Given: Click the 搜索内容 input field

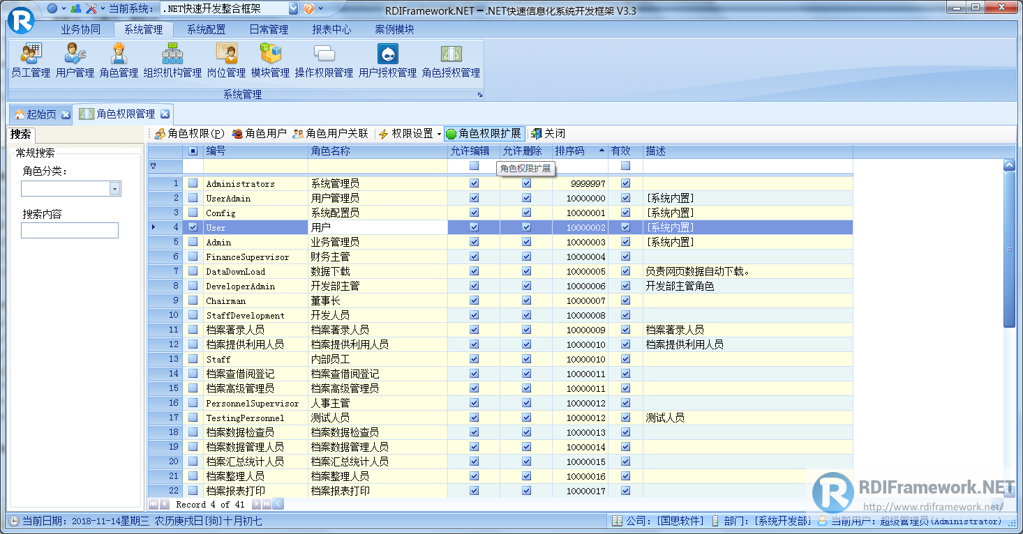Looking at the screenshot, I should [x=70, y=230].
